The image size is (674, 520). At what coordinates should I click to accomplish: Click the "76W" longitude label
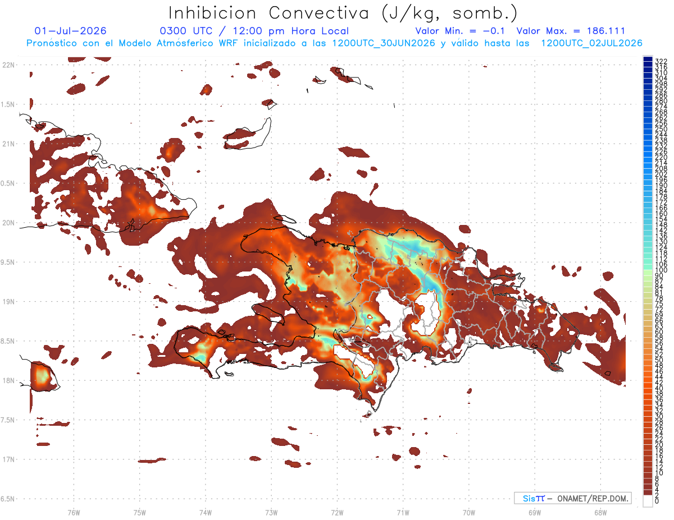74,512
